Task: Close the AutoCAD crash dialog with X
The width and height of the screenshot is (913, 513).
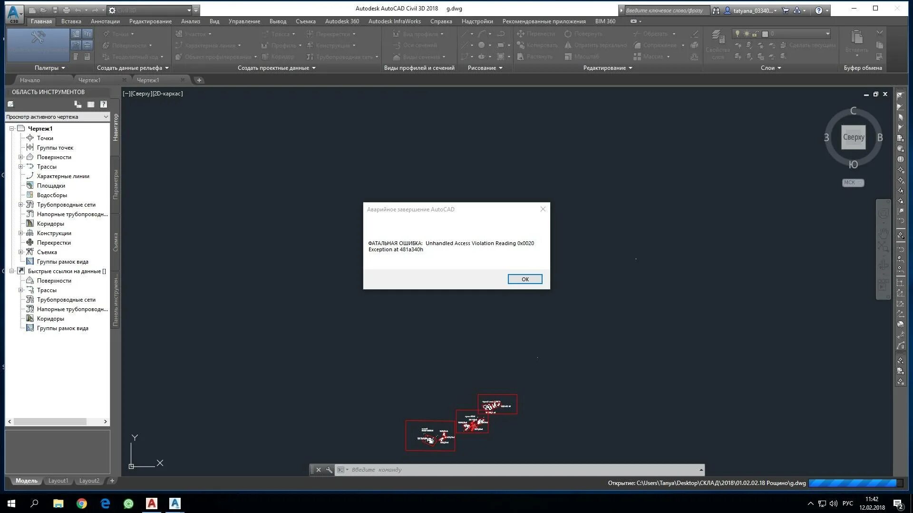Action: click(x=543, y=209)
